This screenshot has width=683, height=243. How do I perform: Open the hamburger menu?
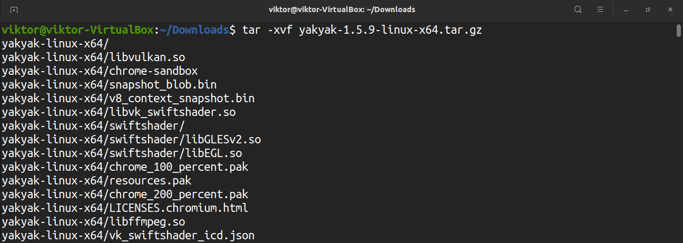[x=600, y=9]
